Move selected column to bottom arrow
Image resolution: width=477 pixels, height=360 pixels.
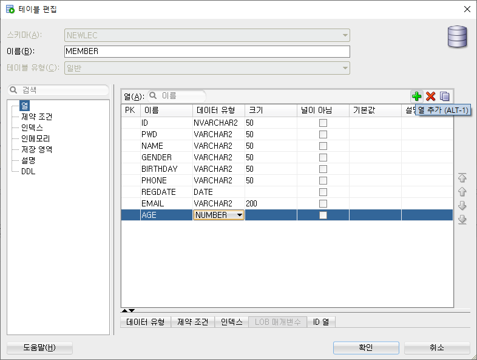pos(462,219)
